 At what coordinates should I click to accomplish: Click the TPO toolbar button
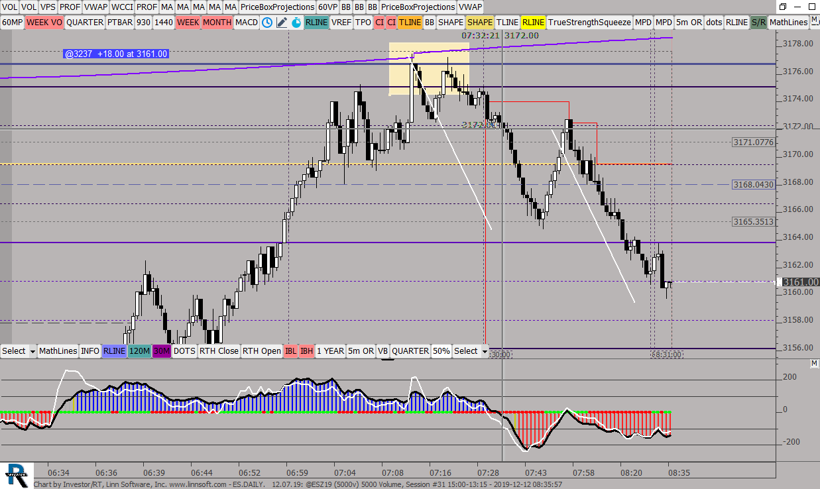tap(363, 22)
